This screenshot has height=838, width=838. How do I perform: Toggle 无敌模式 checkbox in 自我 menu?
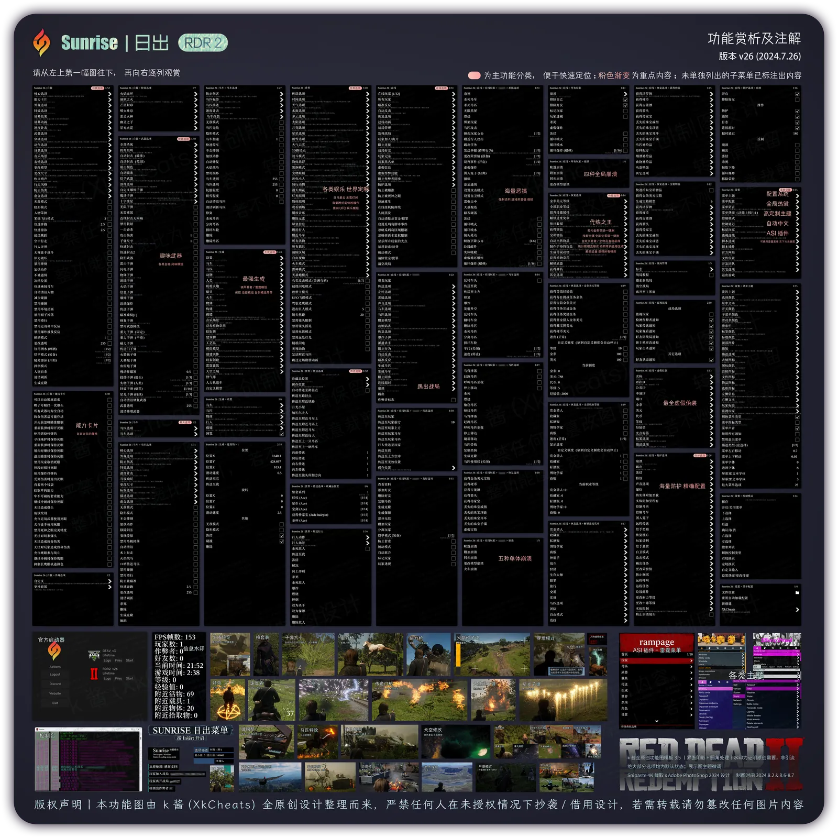tap(109, 202)
